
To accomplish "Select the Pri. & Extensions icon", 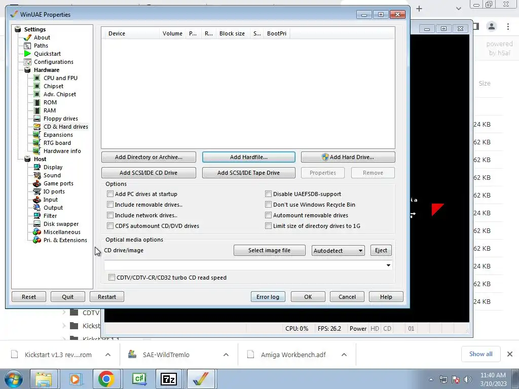I will pyautogui.click(x=37, y=240).
